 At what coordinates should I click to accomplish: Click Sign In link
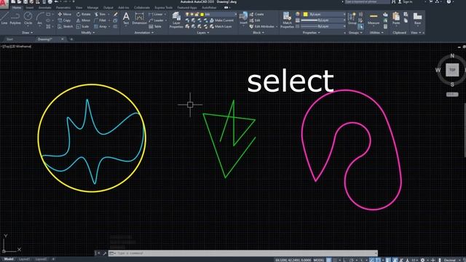click(406, 2)
